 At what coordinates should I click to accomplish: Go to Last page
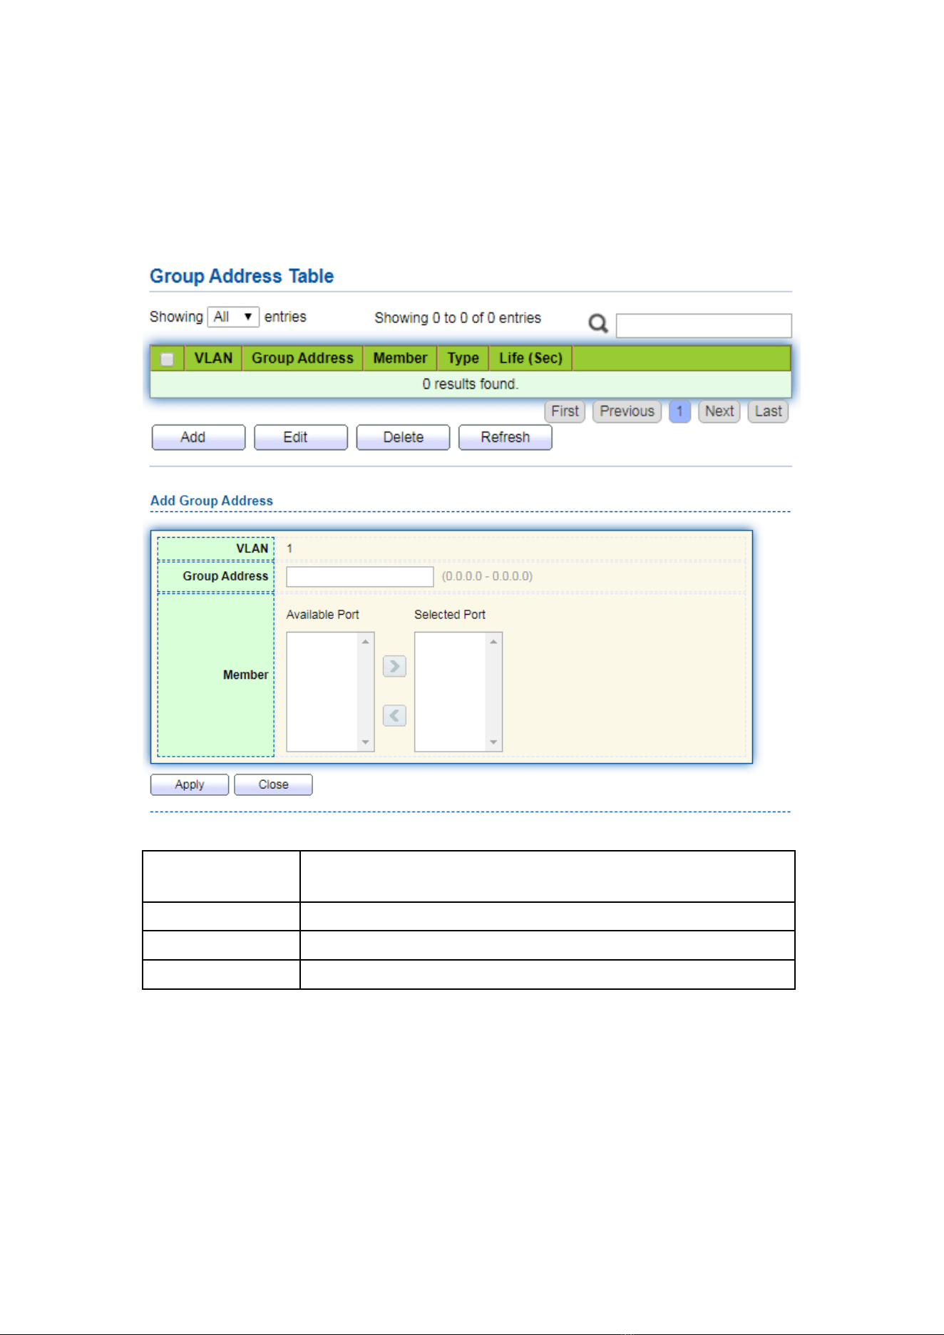768,411
